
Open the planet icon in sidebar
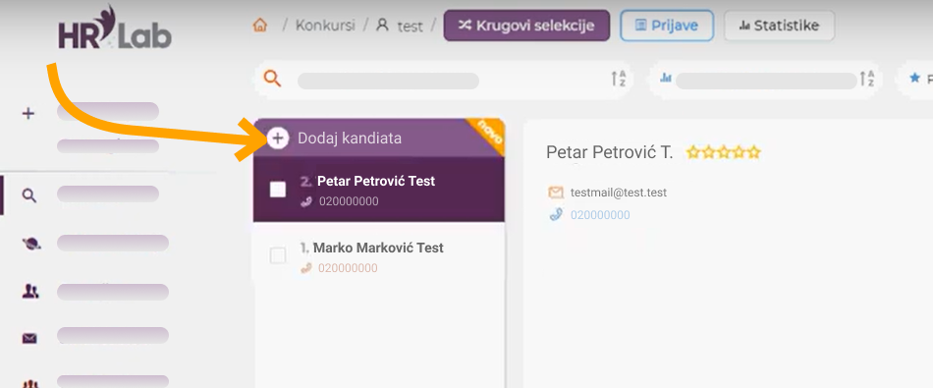click(31, 243)
